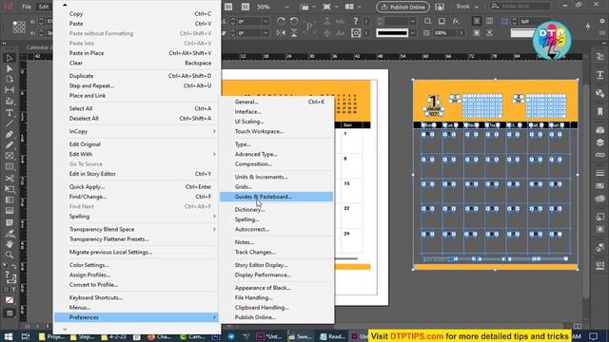Select the Zoom tool

(x=10, y=256)
